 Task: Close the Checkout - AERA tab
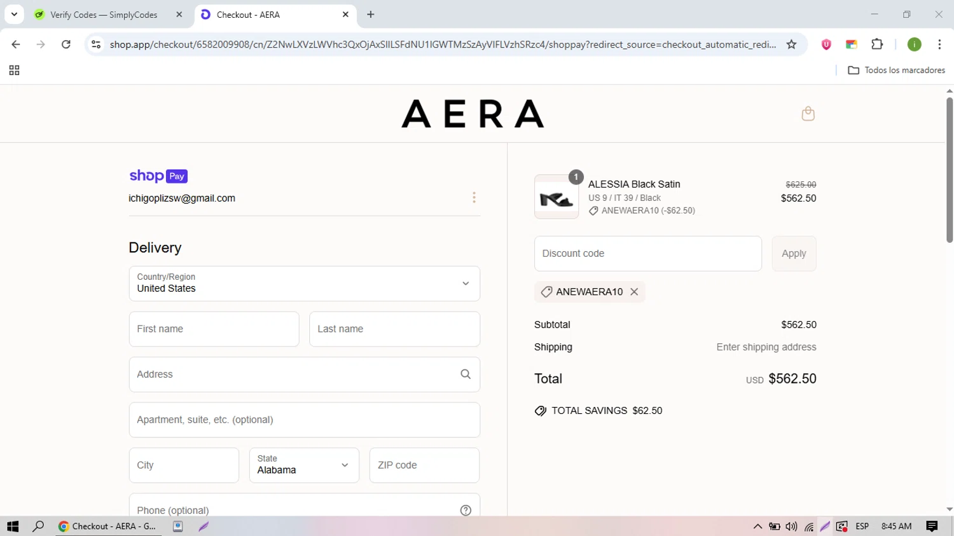tap(345, 15)
